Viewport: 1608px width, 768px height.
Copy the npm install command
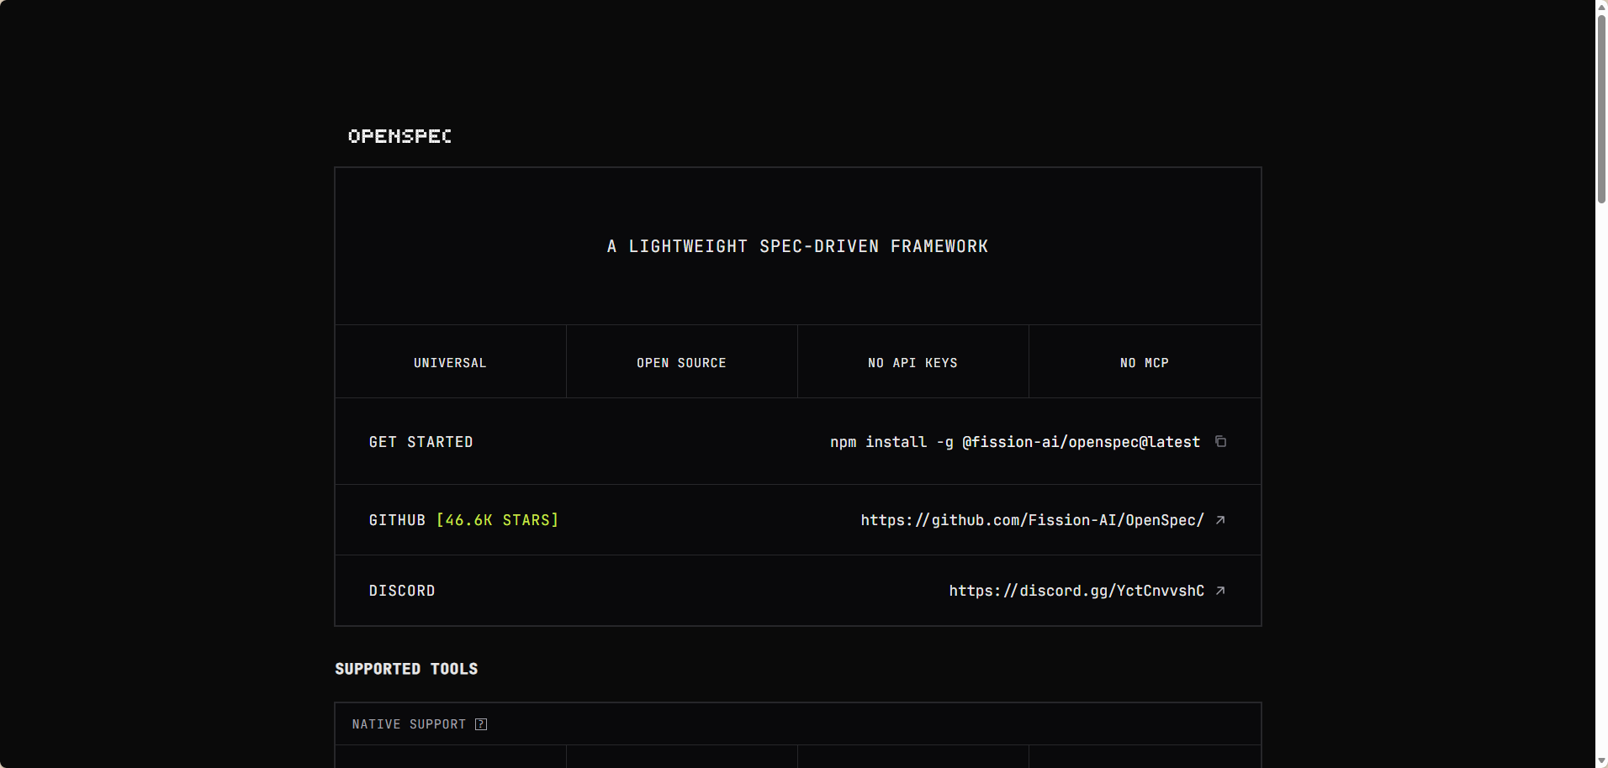click(1220, 441)
